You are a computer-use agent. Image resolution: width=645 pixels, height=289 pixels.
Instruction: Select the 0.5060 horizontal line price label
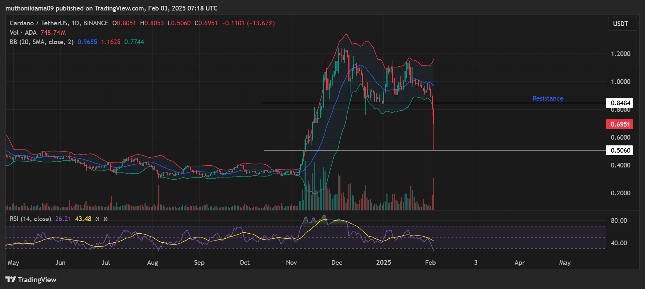pyautogui.click(x=620, y=150)
